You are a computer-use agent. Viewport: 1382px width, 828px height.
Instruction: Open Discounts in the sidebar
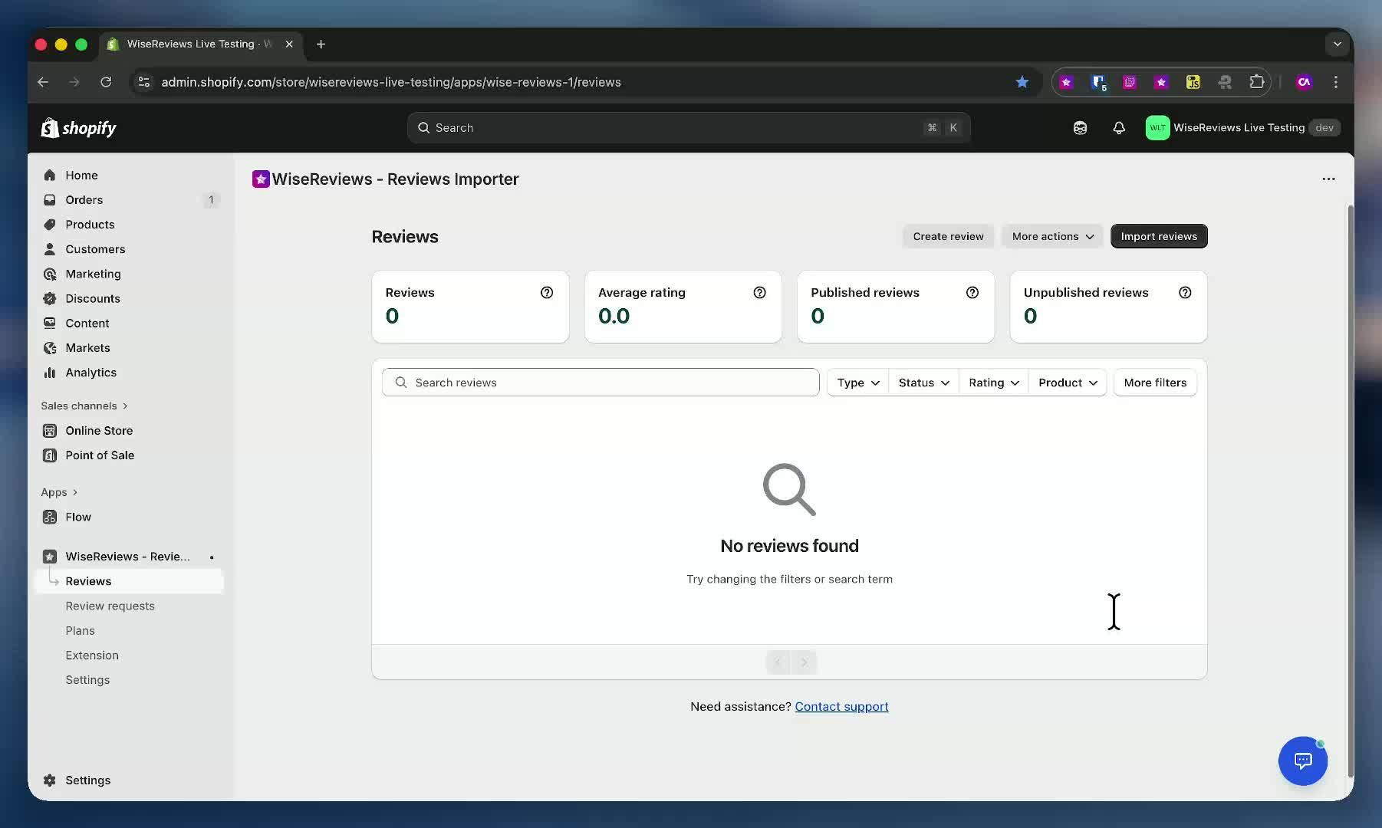(130, 299)
